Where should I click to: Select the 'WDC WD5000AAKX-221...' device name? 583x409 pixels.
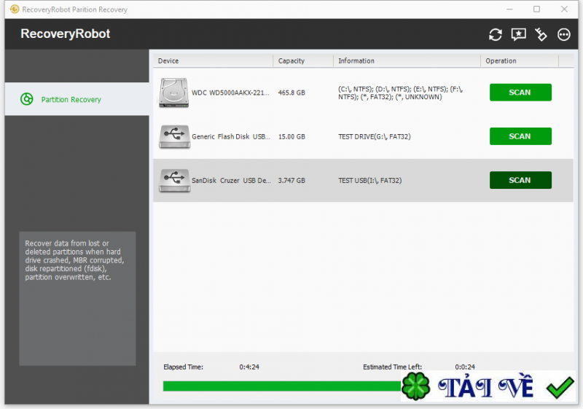point(230,93)
